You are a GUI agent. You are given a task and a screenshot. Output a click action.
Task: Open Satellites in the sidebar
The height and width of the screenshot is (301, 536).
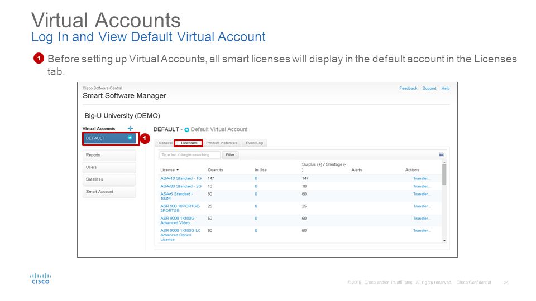click(x=109, y=179)
